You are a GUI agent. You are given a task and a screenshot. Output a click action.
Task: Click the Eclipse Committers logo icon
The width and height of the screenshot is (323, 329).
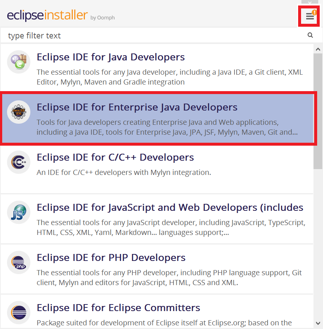point(19,313)
